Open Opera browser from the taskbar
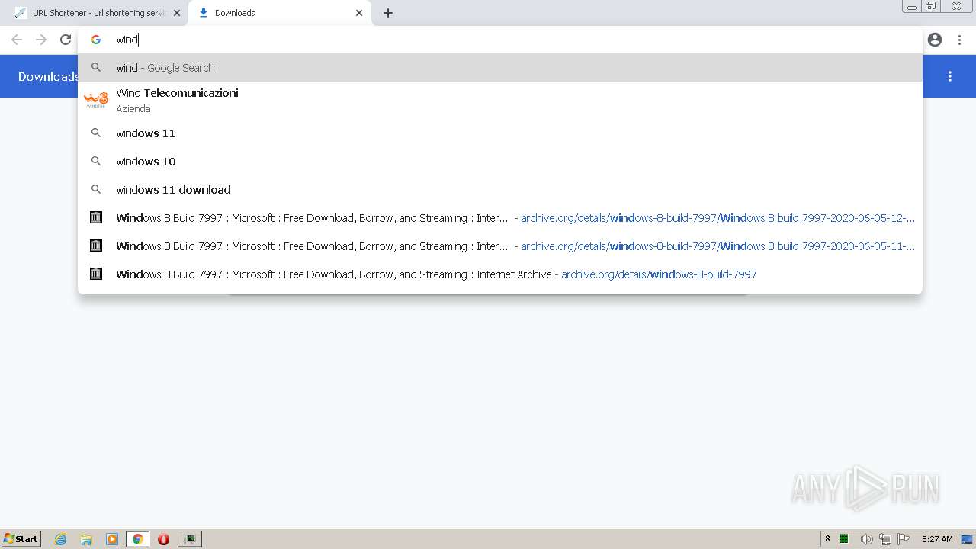 click(x=163, y=539)
